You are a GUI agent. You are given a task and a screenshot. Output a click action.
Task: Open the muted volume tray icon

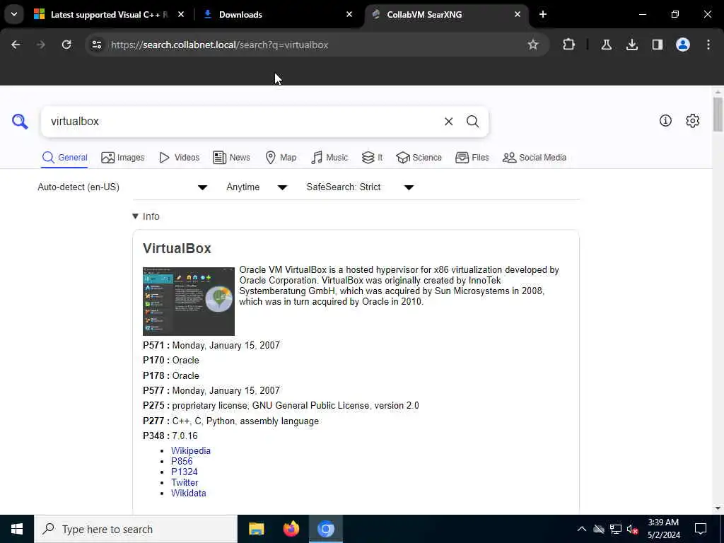click(632, 529)
